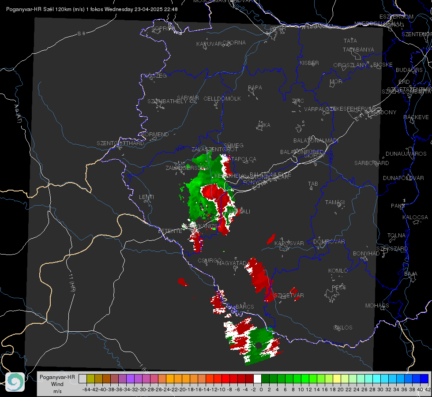
Task: Click the light gray swatch at legend's left end
Action: [x=83, y=378]
